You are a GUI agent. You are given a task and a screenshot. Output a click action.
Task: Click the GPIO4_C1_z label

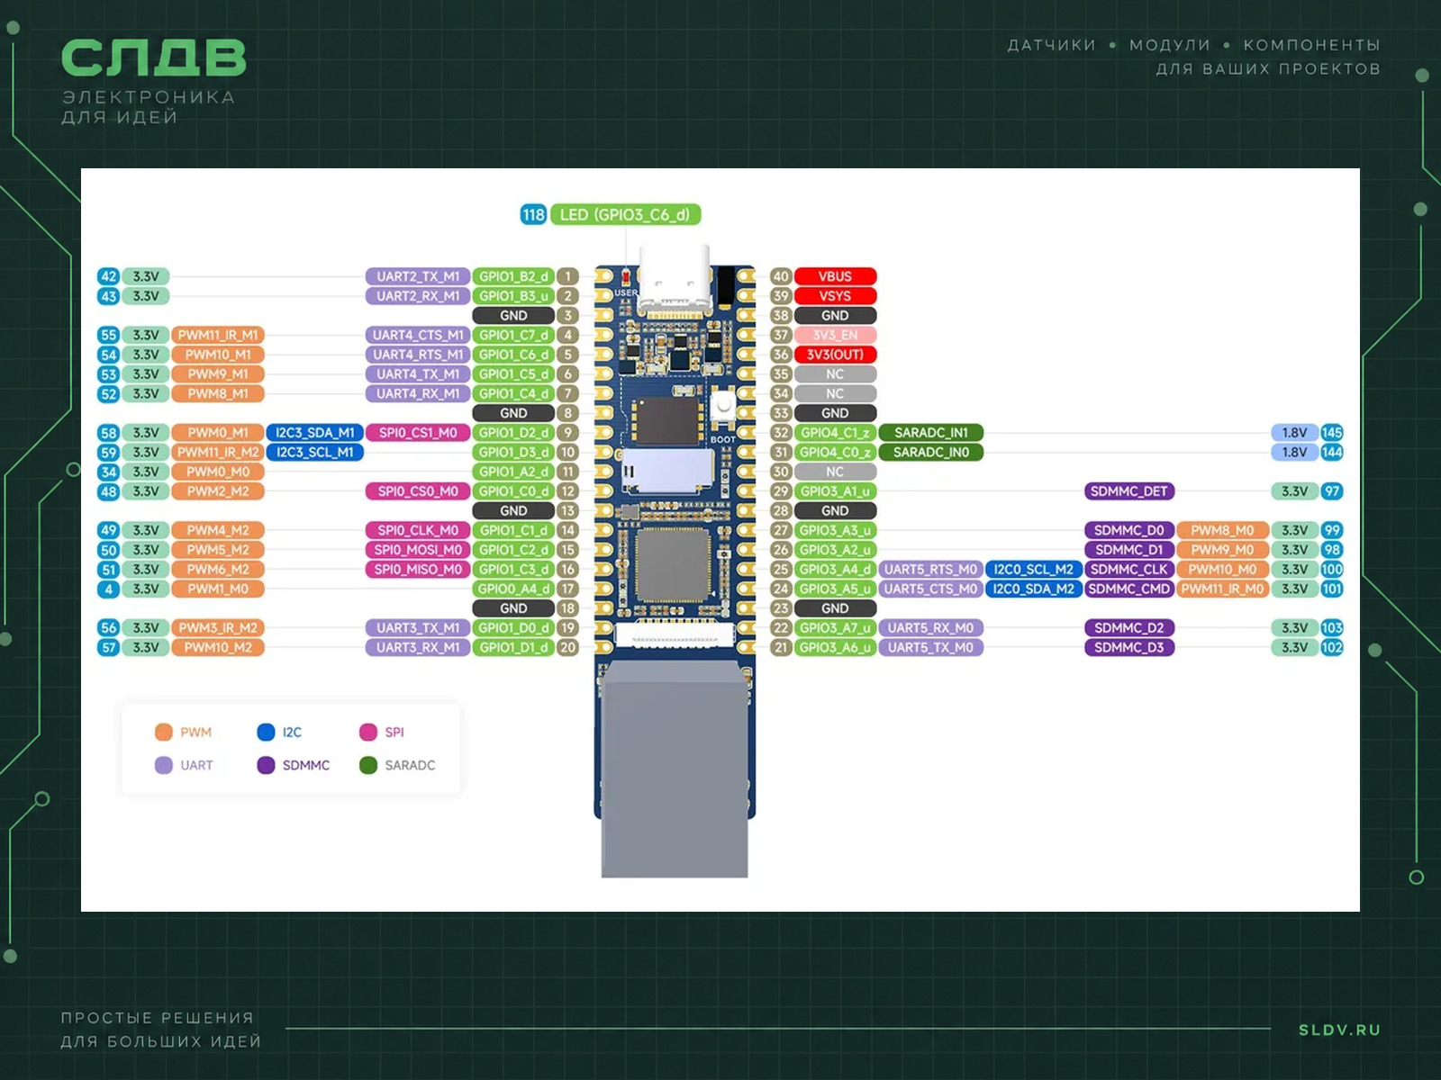tap(835, 433)
